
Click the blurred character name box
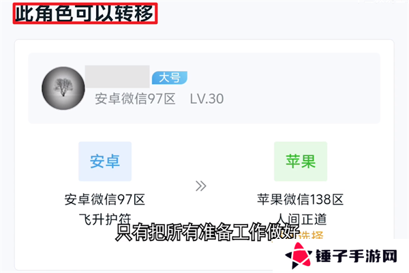117,76
